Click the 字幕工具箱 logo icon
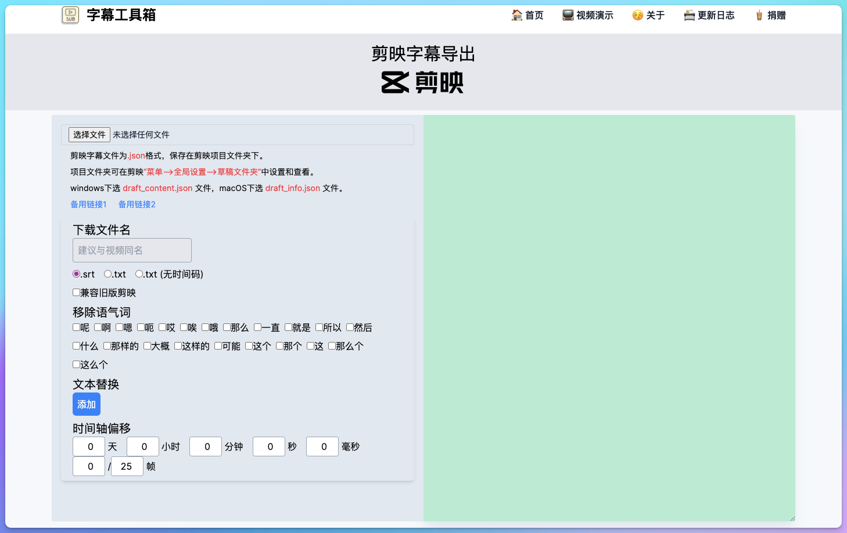847x533 pixels. pyautogui.click(x=70, y=15)
